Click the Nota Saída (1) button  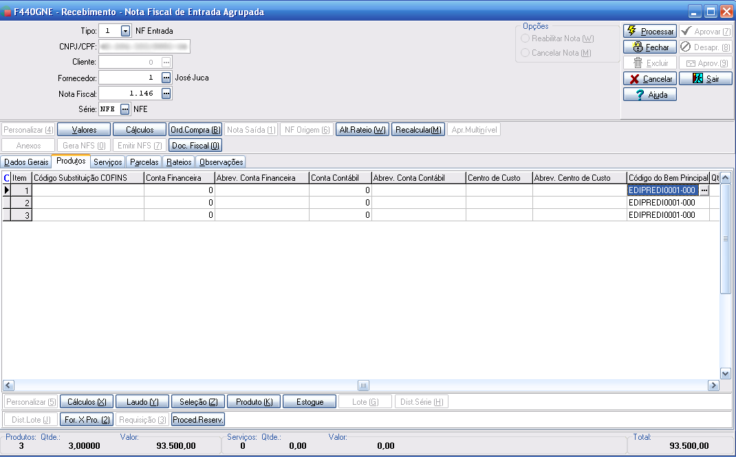point(251,130)
